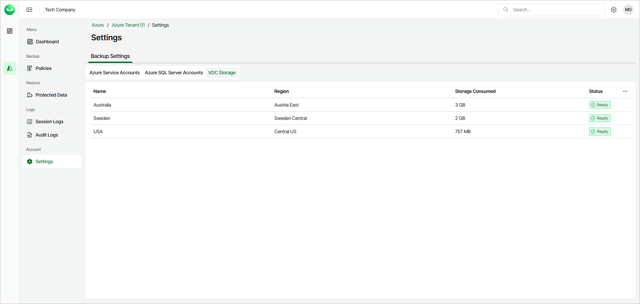Open Session Logs page

coord(49,122)
